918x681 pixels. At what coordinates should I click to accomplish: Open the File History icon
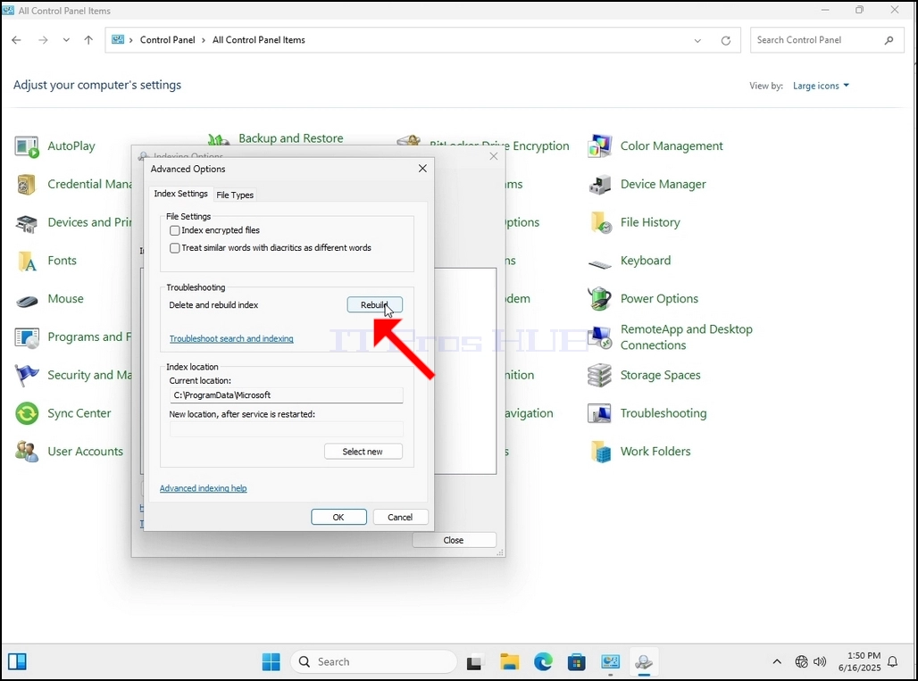pos(599,223)
